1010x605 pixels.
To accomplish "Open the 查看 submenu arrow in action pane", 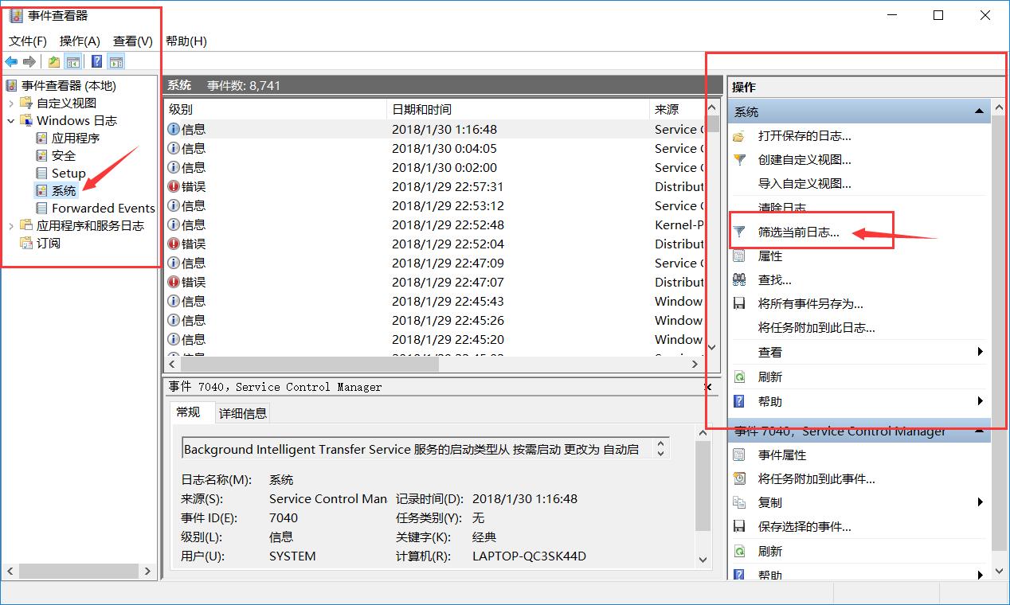I will click(980, 352).
